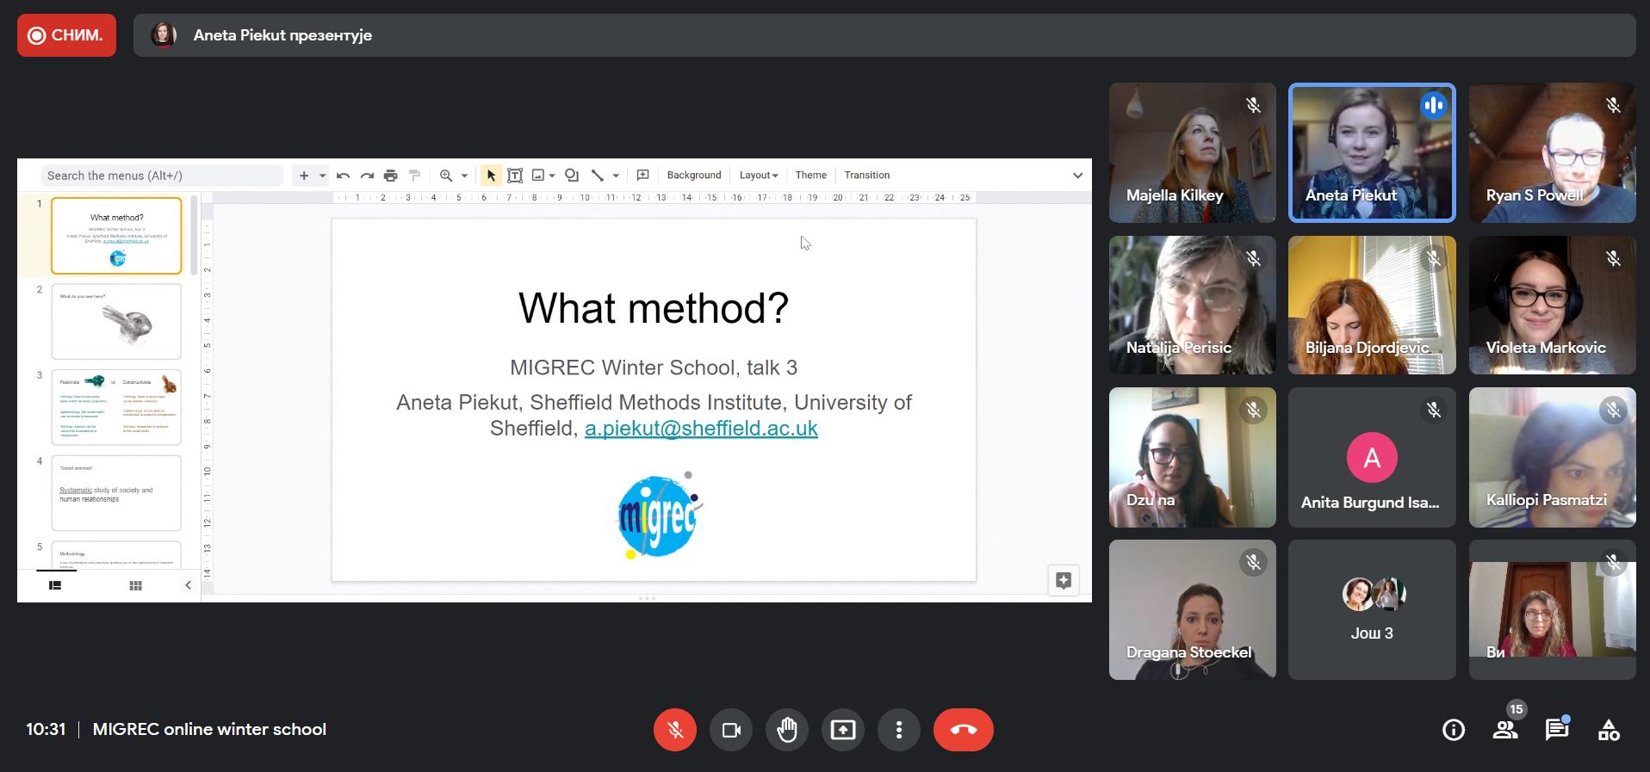1650x772 pixels.
Task: Click the Search the menus field
Action: coord(161,176)
